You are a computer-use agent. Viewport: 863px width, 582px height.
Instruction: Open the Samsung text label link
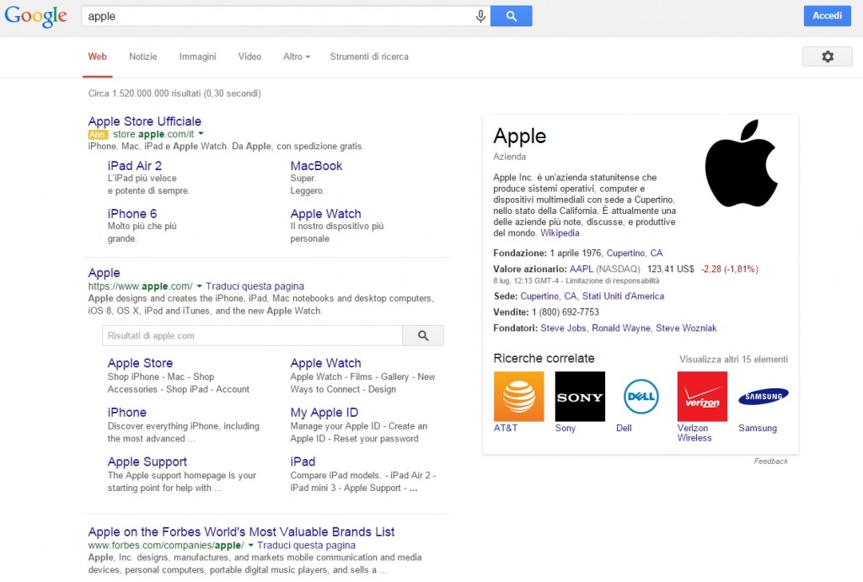point(758,428)
